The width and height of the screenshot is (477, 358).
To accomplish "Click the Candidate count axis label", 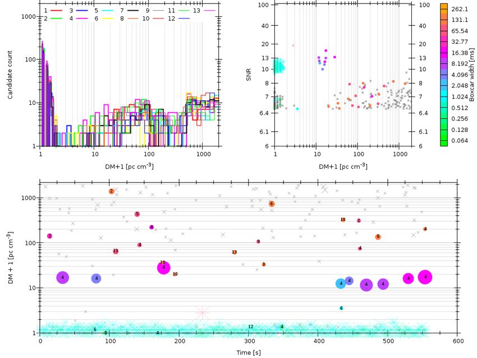I will (x=10, y=75).
